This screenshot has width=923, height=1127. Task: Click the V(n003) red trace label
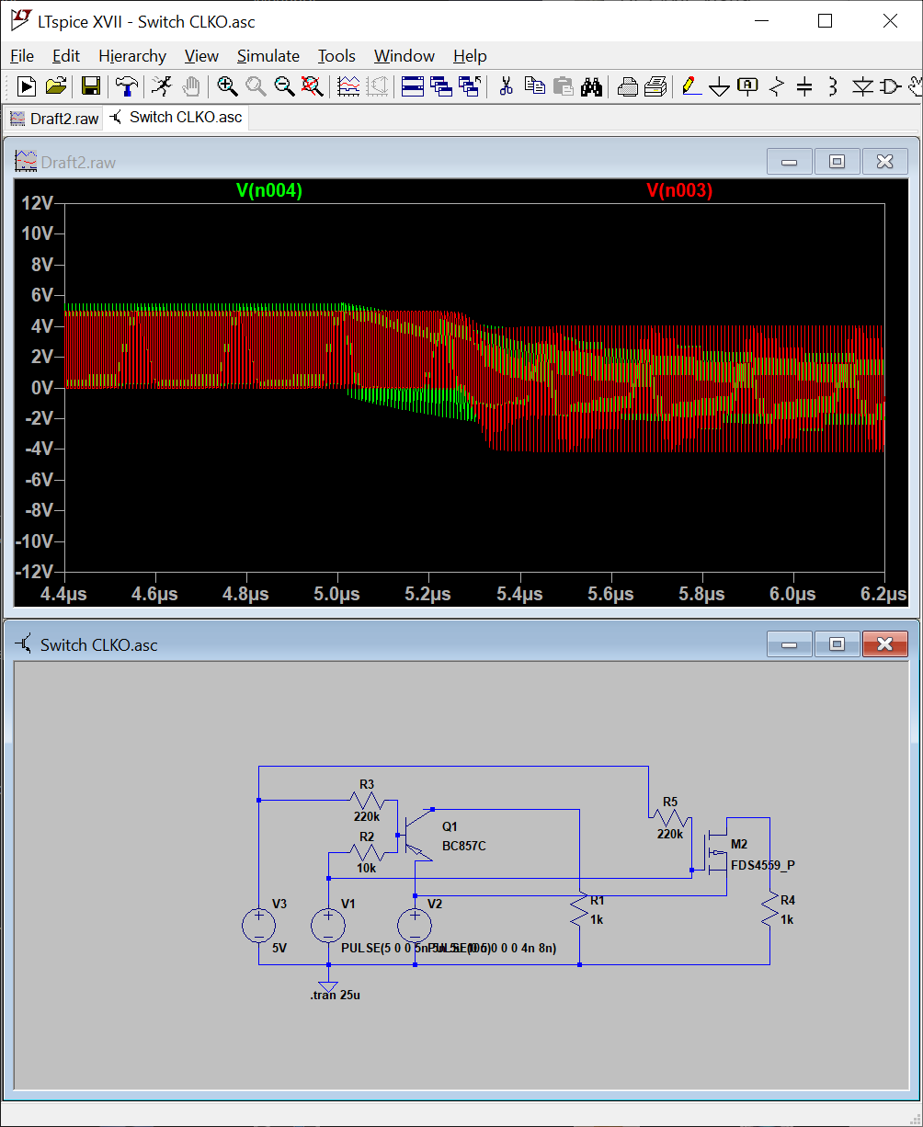pyautogui.click(x=679, y=190)
